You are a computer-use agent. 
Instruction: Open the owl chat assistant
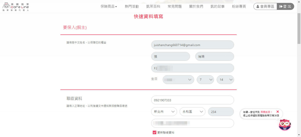[x=284, y=125]
